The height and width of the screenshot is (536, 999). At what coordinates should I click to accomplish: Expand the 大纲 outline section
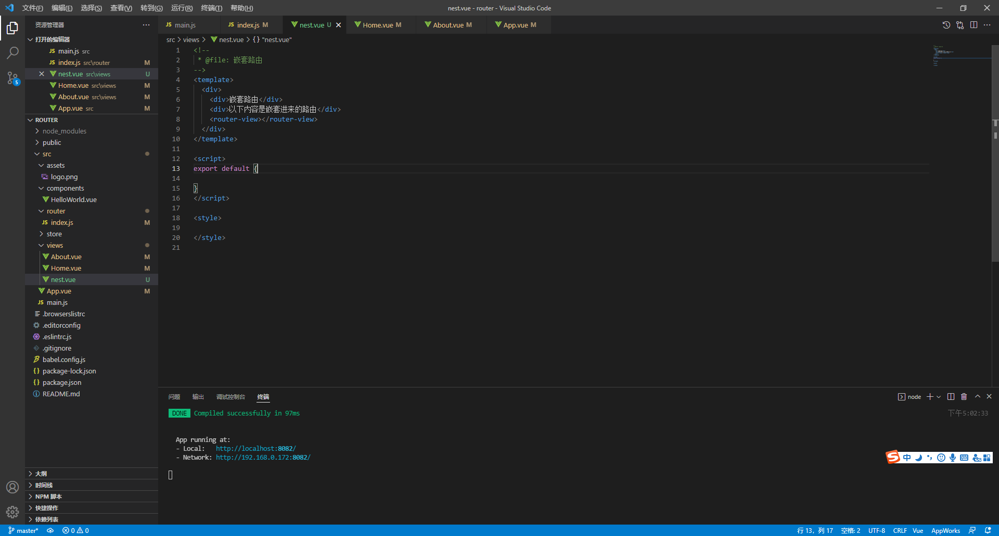coord(92,474)
